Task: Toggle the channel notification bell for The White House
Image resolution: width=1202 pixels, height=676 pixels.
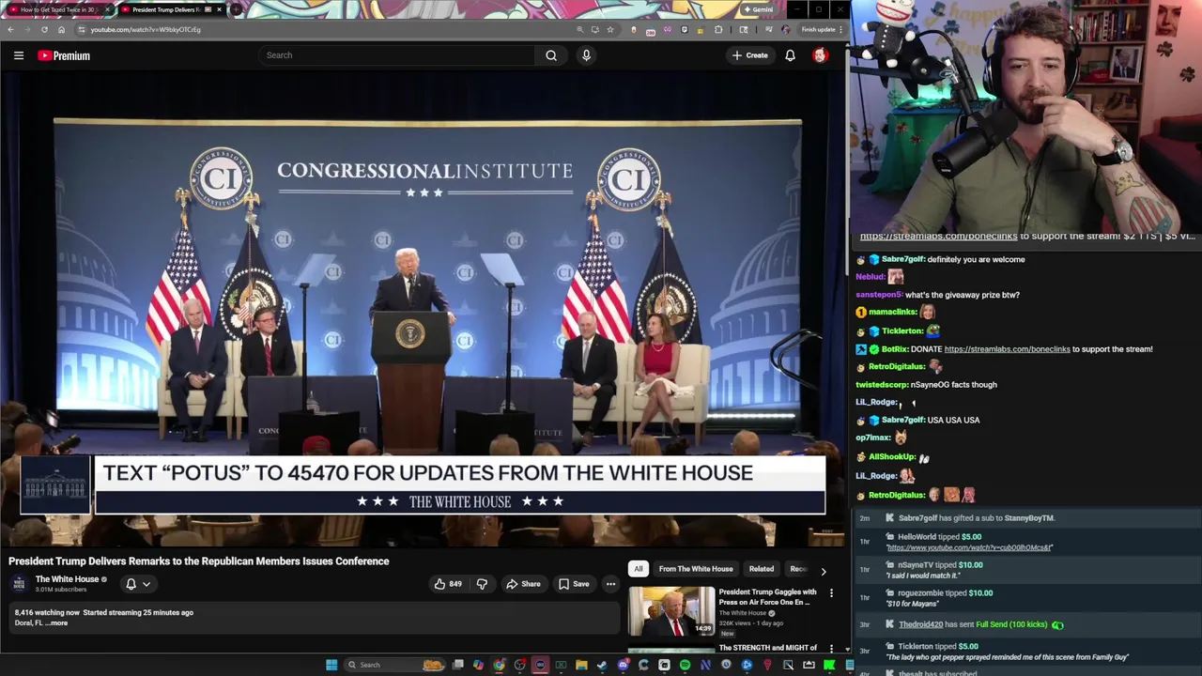Action: pyautogui.click(x=131, y=584)
